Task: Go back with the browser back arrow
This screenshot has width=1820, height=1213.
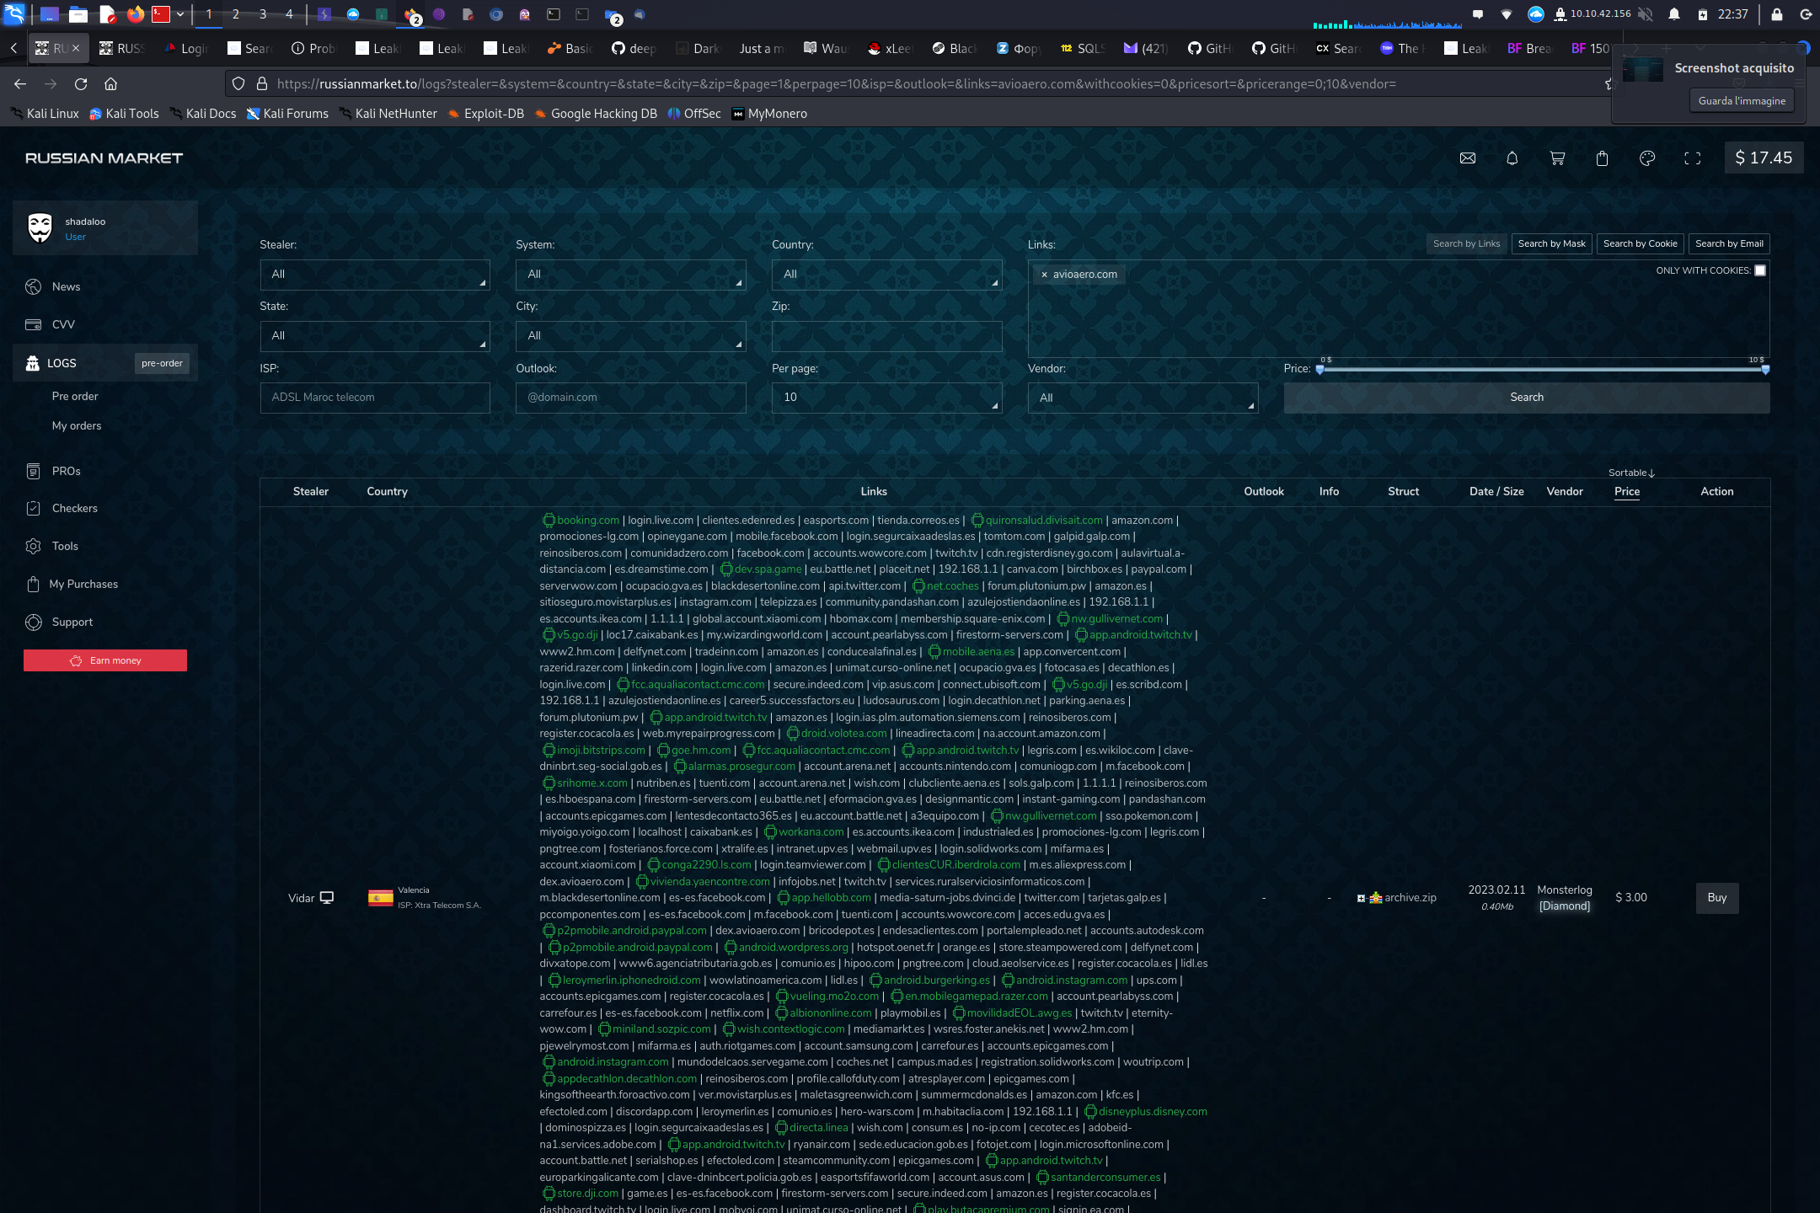Action: click(x=20, y=84)
